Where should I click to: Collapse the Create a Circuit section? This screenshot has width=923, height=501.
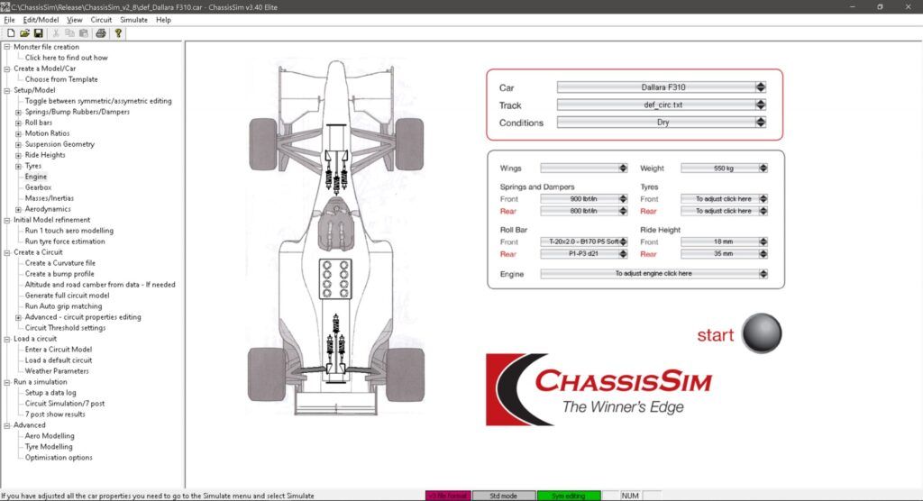pos(7,252)
